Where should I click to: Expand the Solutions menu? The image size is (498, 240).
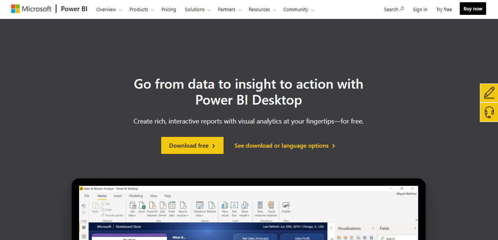(x=198, y=10)
